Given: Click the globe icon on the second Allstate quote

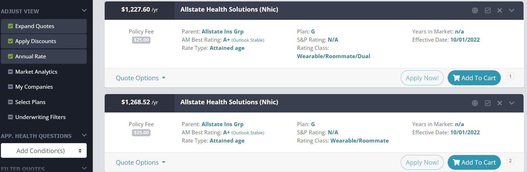Looking at the screenshot, I should pyautogui.click(x=475, y=103).
